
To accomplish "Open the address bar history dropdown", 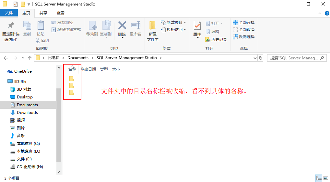I will [x=255, y=58].
